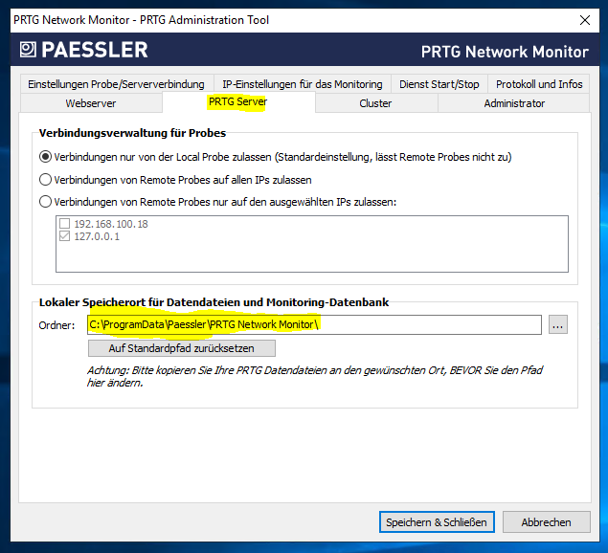Click the 'Verbindungsverwaltung für Probes' group heading
Image resolution: width=608 pixels, height=553 pixels.
tap(133, 133)
